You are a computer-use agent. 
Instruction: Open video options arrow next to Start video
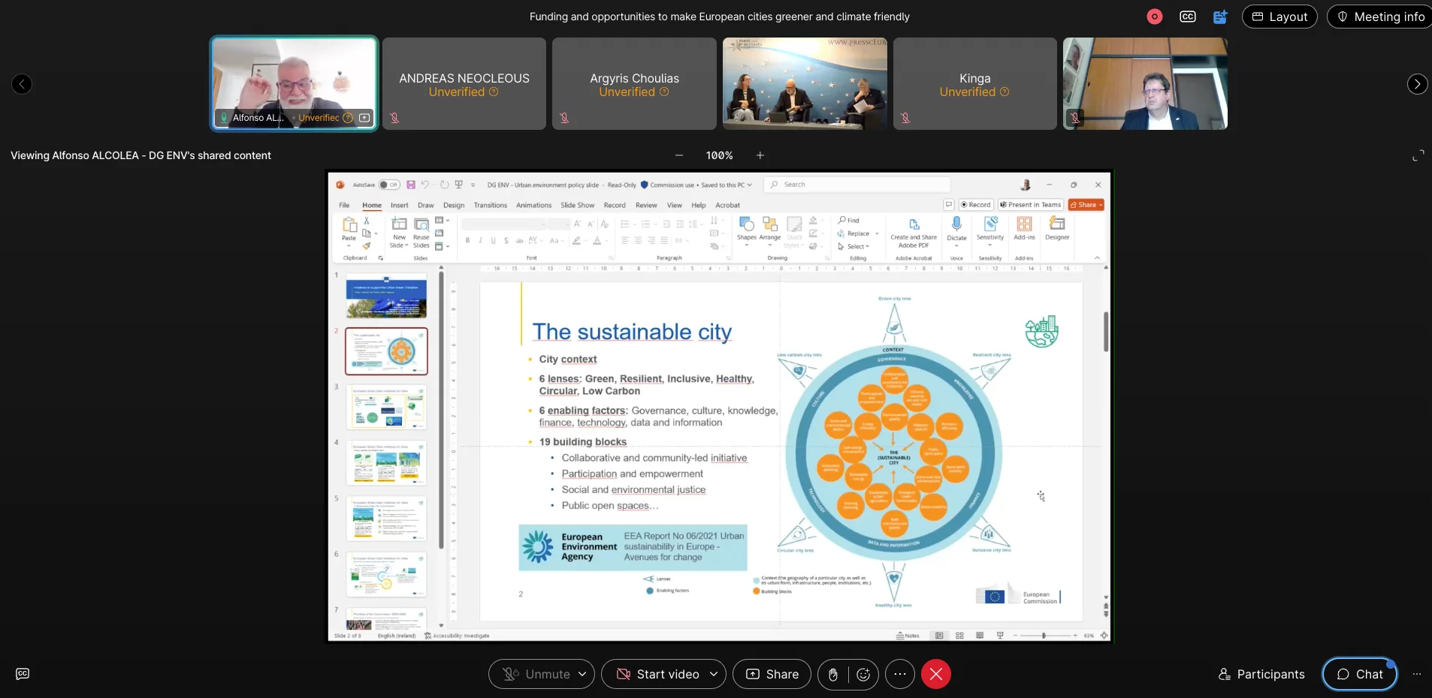pos(714,674)
